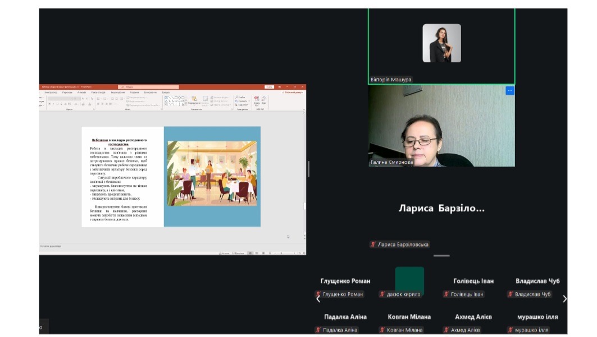
Task: Show the next page of participants
Action: 564,299
